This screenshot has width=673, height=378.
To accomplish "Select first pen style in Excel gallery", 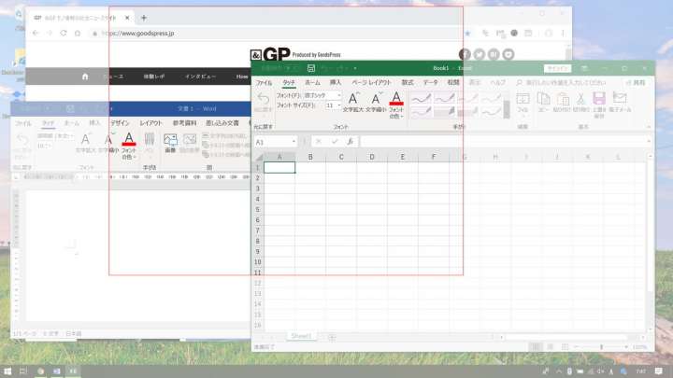I will [x=421, y=99].
